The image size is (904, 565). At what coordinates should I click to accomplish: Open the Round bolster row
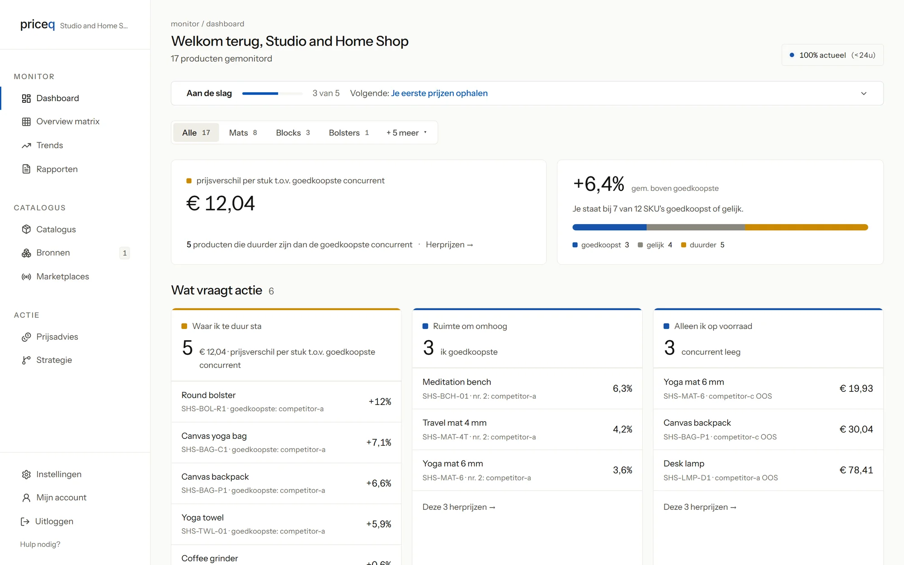[286, 402]
